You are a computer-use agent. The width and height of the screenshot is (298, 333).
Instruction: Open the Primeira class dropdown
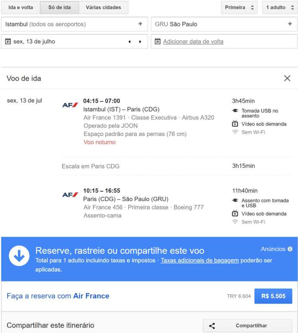click(239, 7)
